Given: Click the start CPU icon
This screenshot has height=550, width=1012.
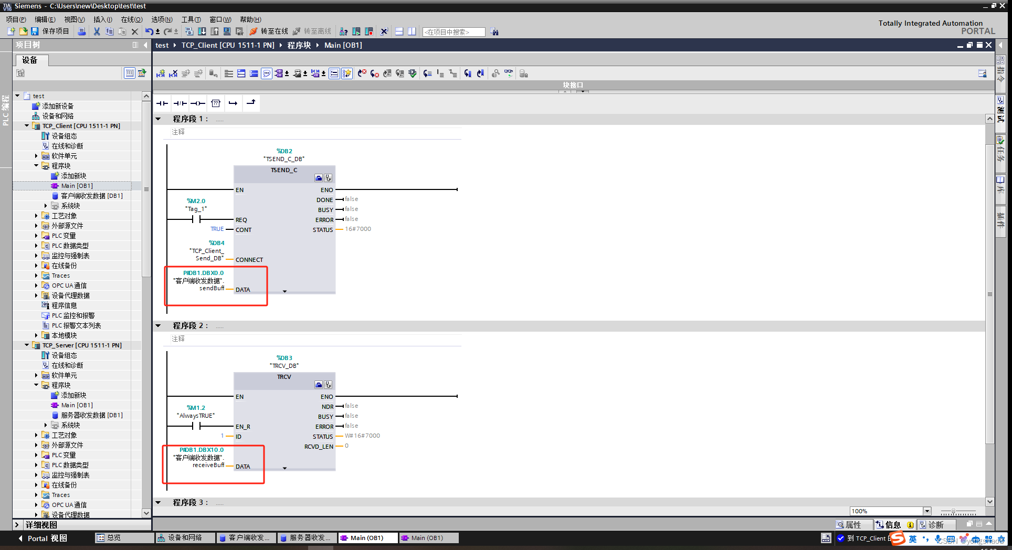Looking at the screenshot, I should pyautogui.click(x=356, y=31).
